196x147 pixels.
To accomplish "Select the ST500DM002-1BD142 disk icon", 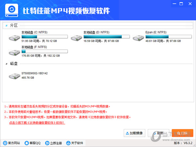I will (14, 76).
